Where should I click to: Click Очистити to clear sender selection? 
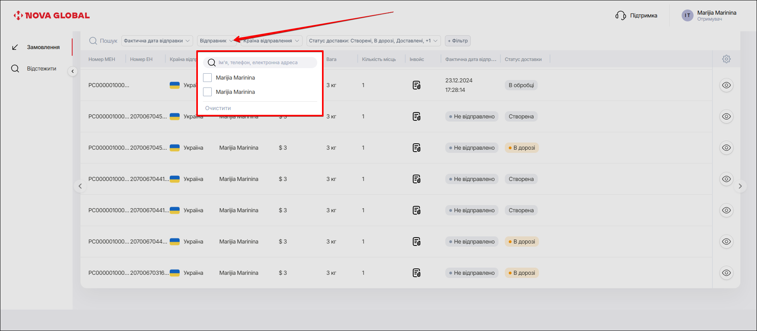coord(218,108)
